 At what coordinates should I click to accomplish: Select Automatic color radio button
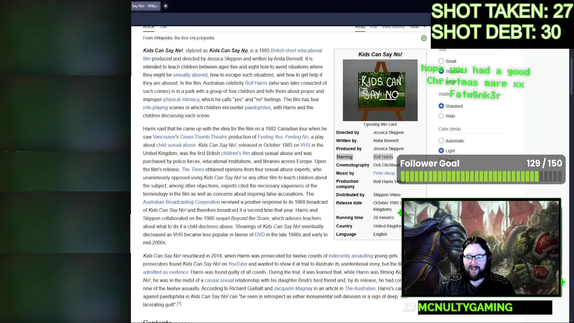pyautogui.click(x=441, y=140)
